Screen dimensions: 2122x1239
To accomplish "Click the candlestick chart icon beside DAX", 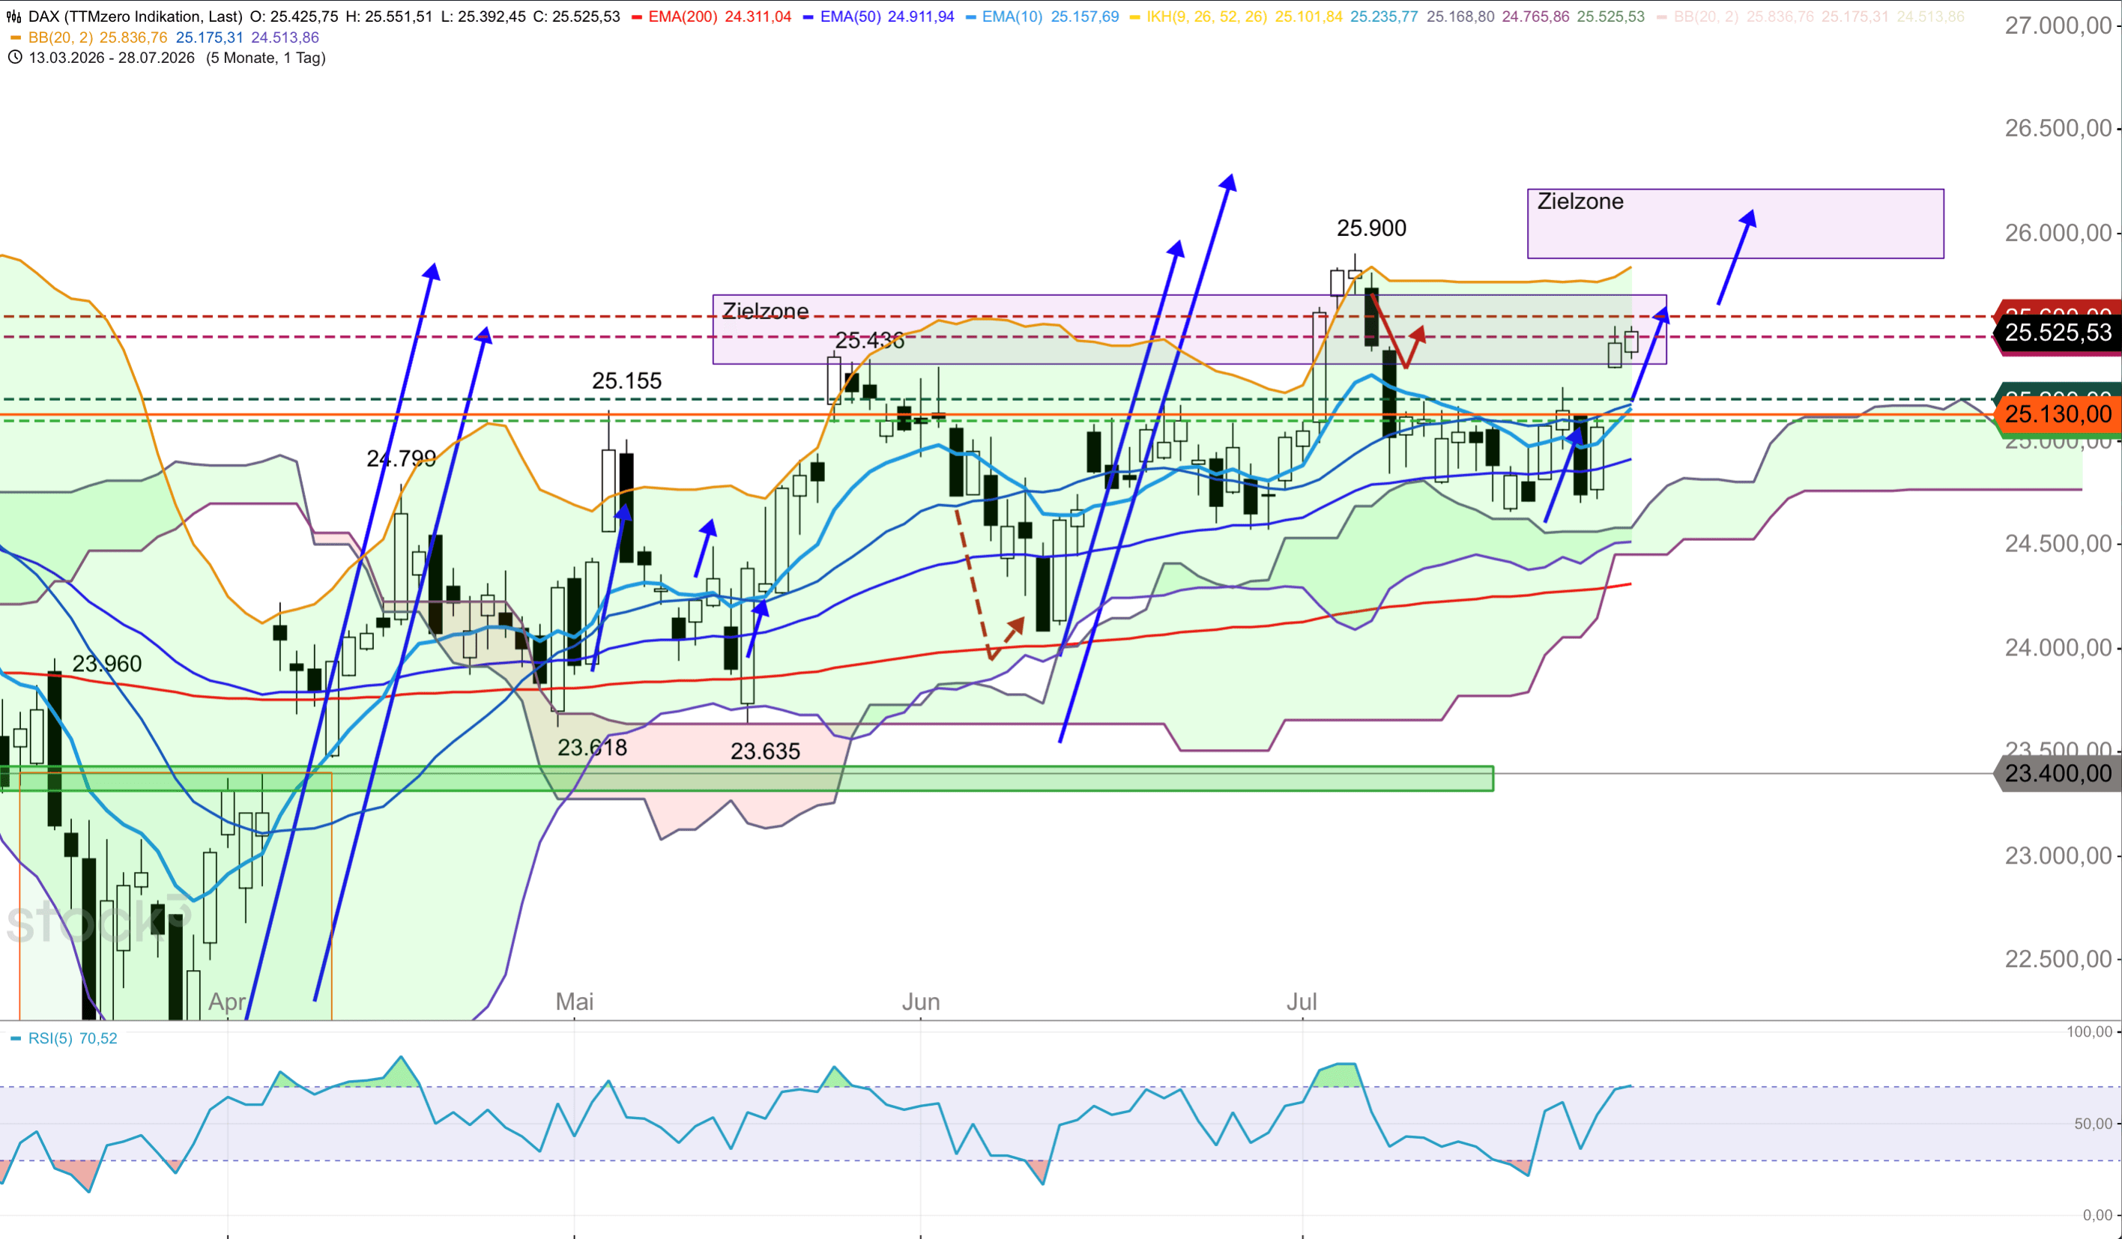I will 14,16.
